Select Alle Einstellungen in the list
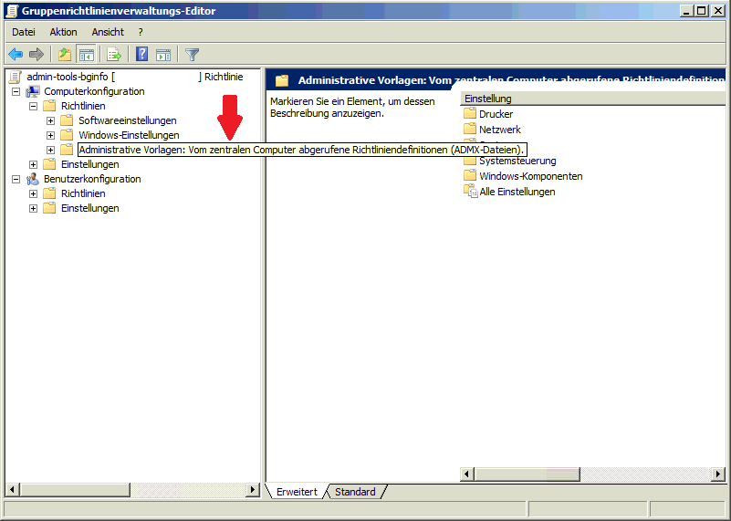 tap(517, 192)
